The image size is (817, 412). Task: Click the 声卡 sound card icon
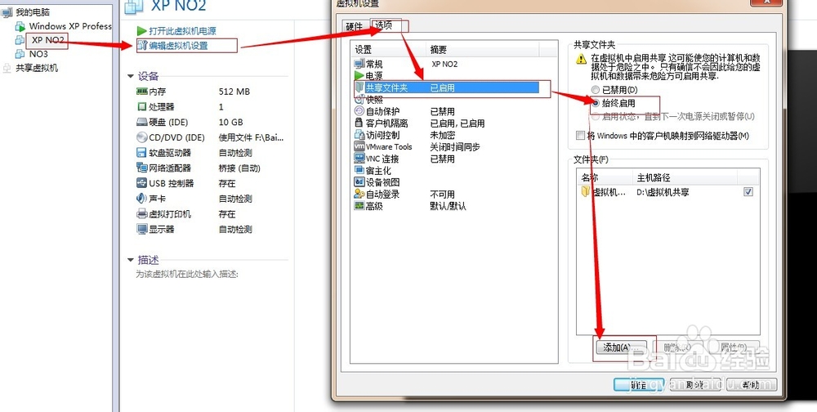[141, 198]
